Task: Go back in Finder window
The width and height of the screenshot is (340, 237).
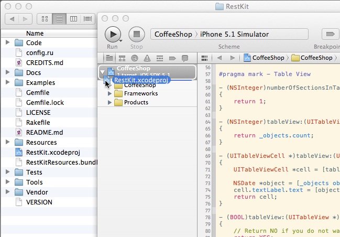Action: click(13, 19)
